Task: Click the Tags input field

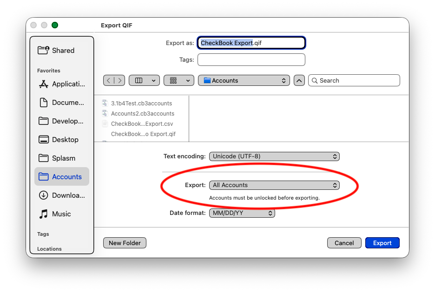Action: [x=251, y=60]
